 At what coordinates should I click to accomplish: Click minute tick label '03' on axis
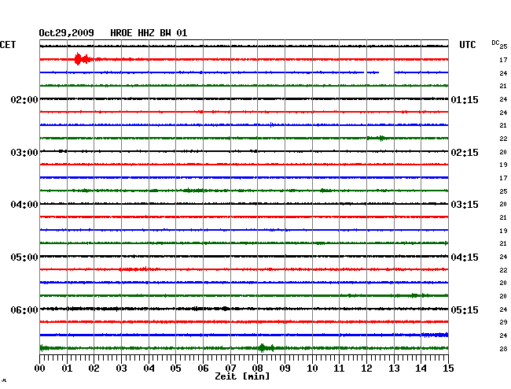(121, 369)
